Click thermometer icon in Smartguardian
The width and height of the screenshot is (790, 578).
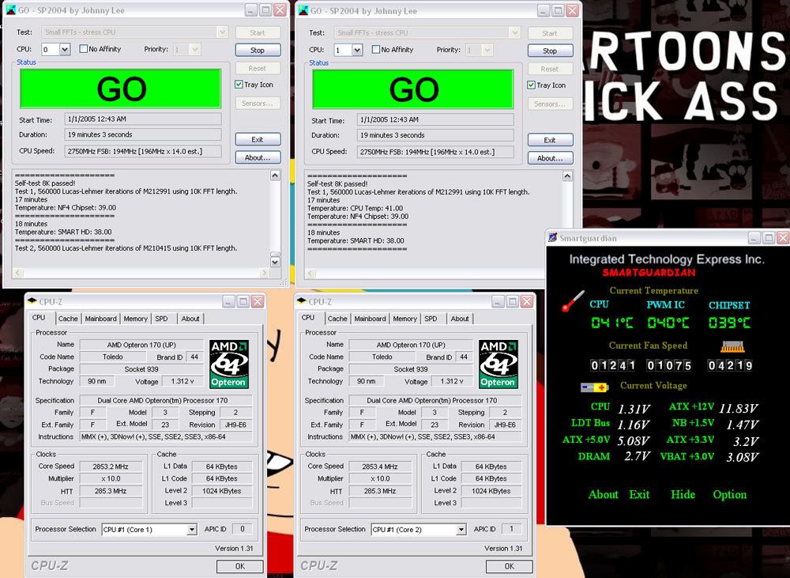point(574,301)
